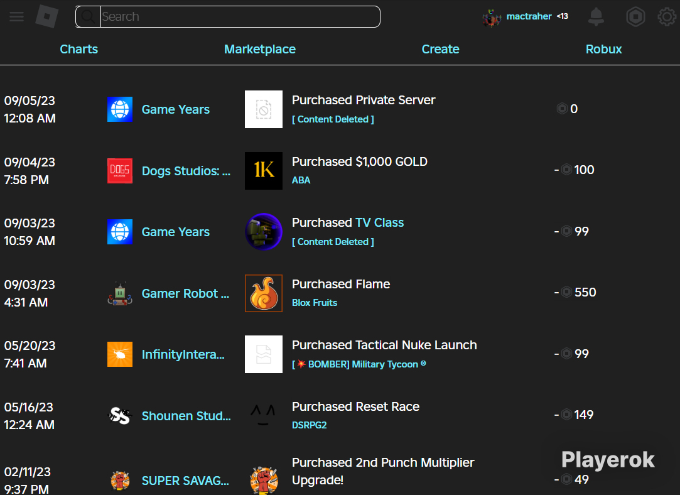Click the mactraher avatar picture

pos(492,18)
